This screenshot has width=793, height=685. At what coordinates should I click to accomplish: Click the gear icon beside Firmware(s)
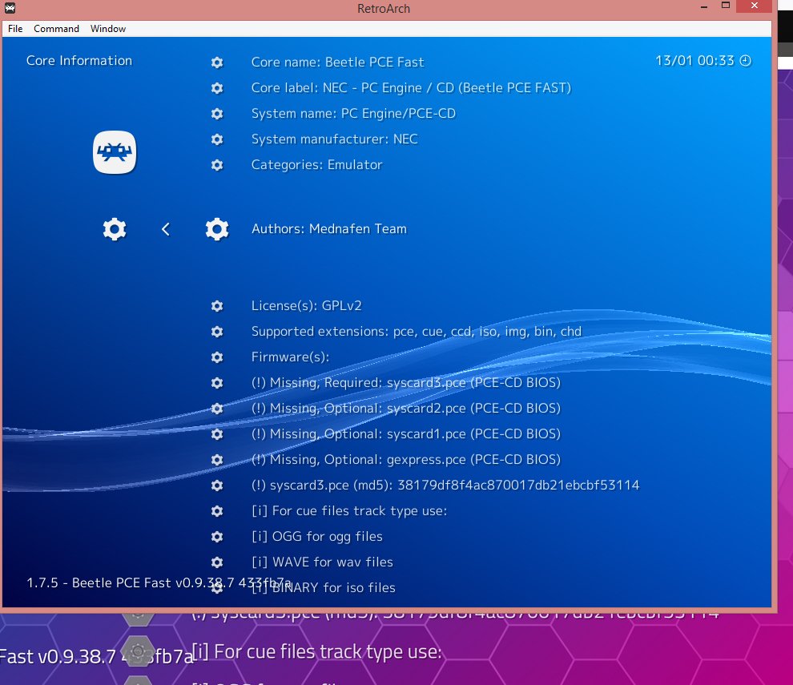pyautogui.click(x=217, y=357)
